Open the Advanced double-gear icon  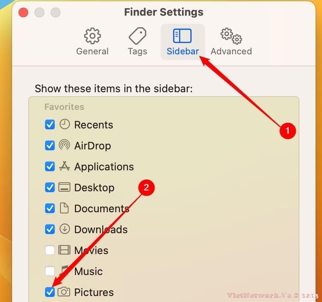(231, 36)
